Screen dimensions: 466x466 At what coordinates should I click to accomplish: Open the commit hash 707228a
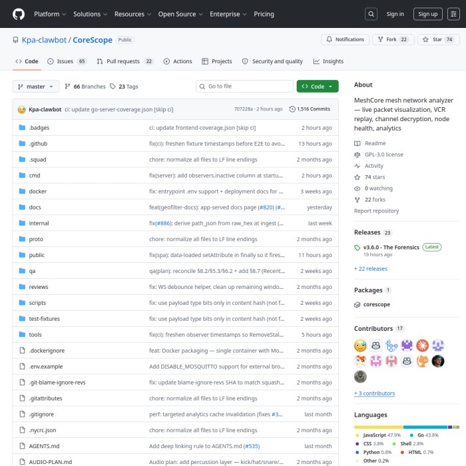coord(243,109)
